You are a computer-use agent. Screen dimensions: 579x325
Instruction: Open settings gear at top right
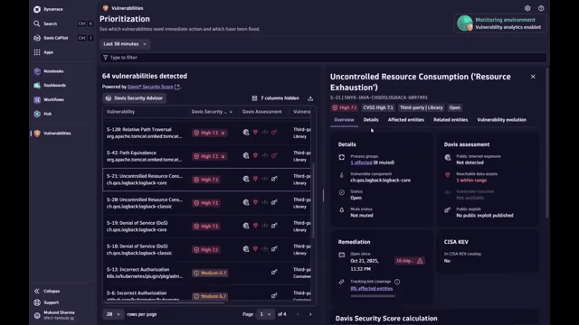pyautogui.click(x=527, y=8)
